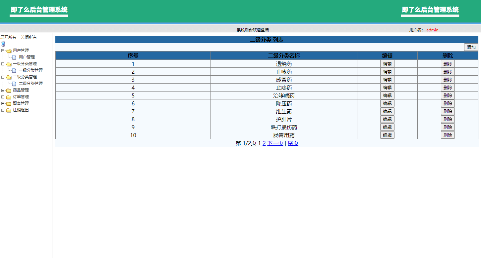Expand the 订单管理 tree node
Image resolution: width=481 pixels, height=258 pixels.
click(3, 96)
